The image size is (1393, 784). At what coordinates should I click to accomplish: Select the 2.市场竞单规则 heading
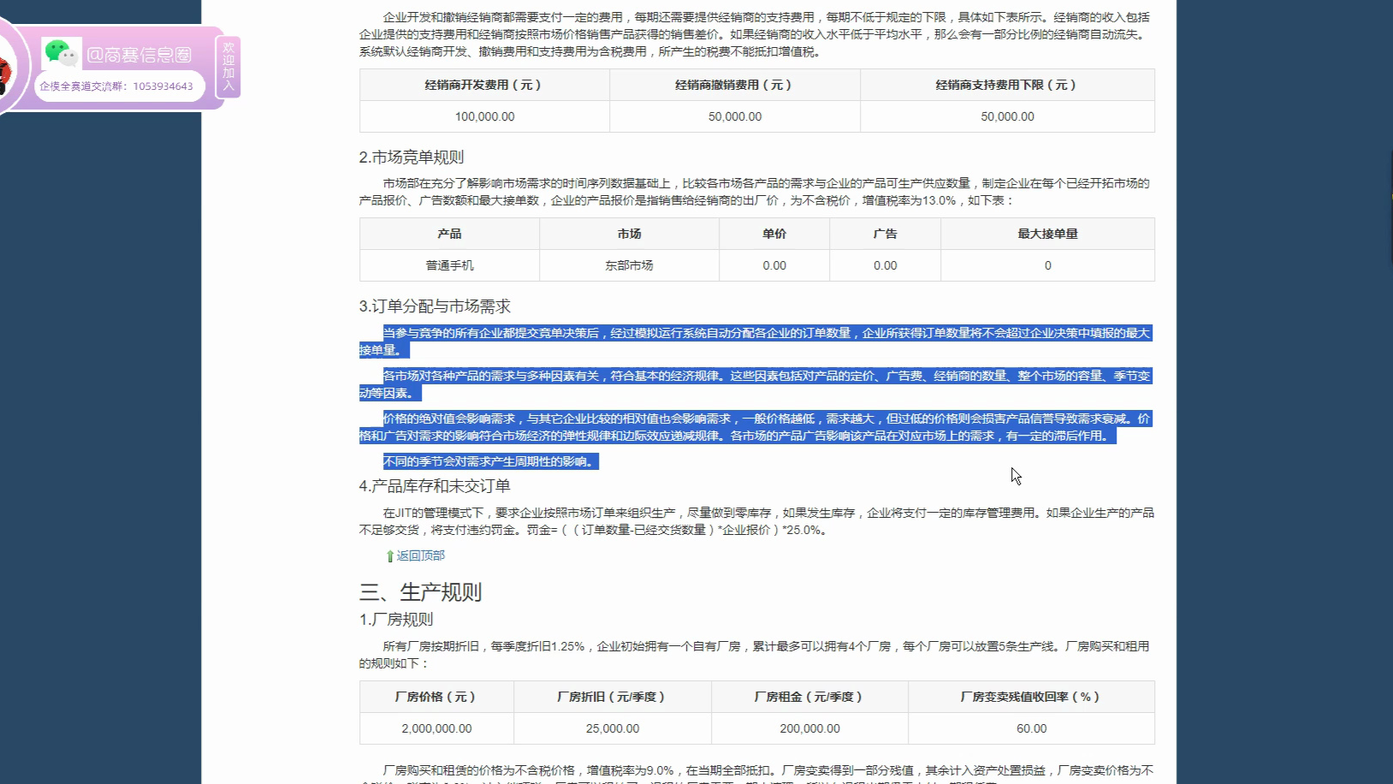click(x=412, y=157)
